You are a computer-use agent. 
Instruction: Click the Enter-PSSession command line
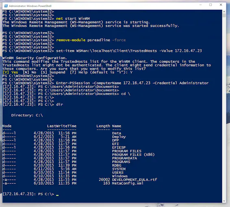point(132,83)
